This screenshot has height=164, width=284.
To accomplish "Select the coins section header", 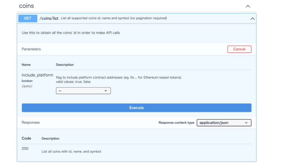I will tap(26, 6).
